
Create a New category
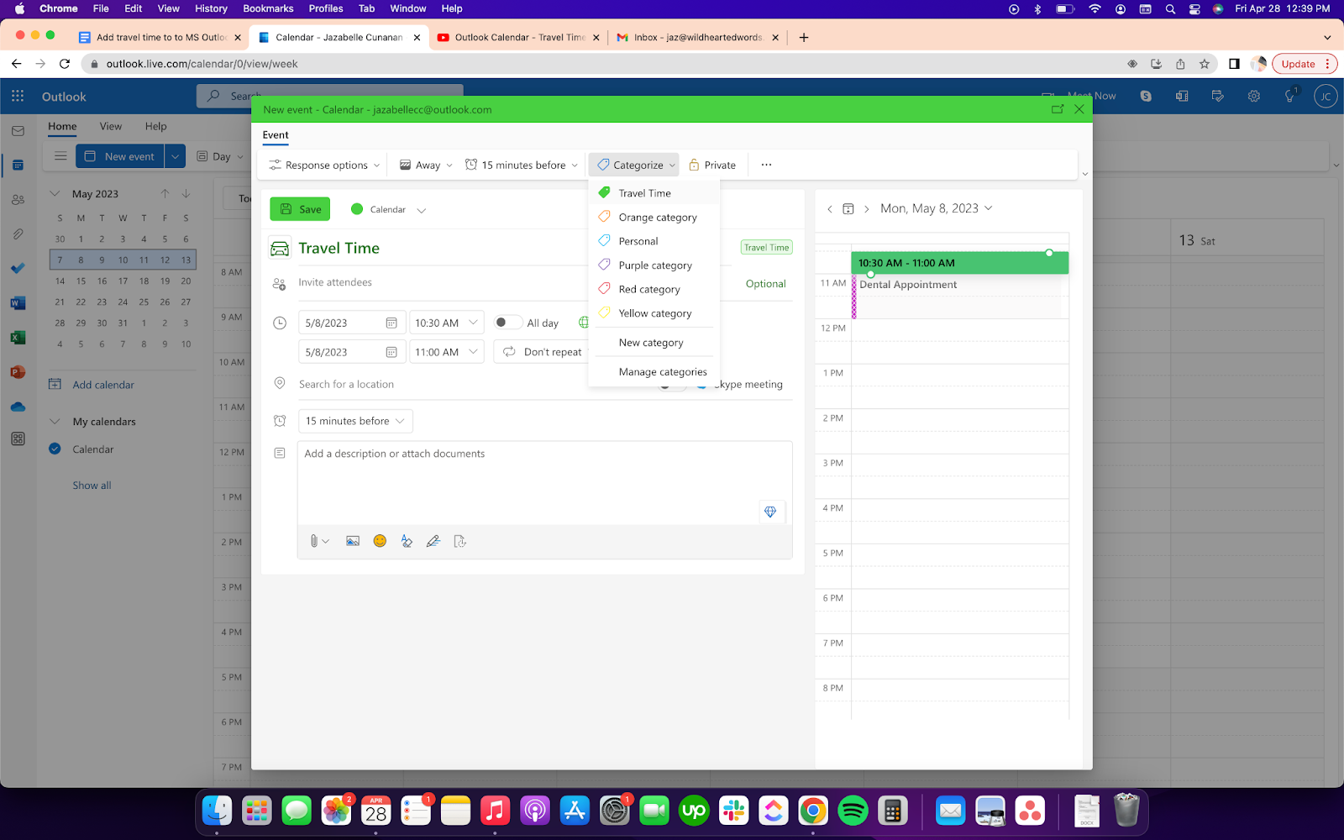pos(654,343)
